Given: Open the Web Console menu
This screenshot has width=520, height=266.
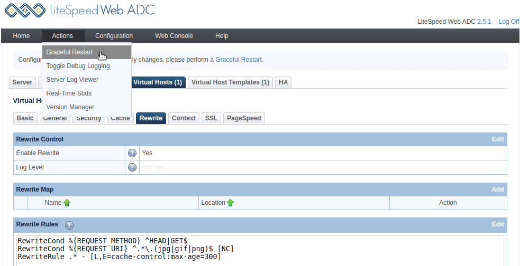Looking at the screenshot, I should click(x=174, y=36).
